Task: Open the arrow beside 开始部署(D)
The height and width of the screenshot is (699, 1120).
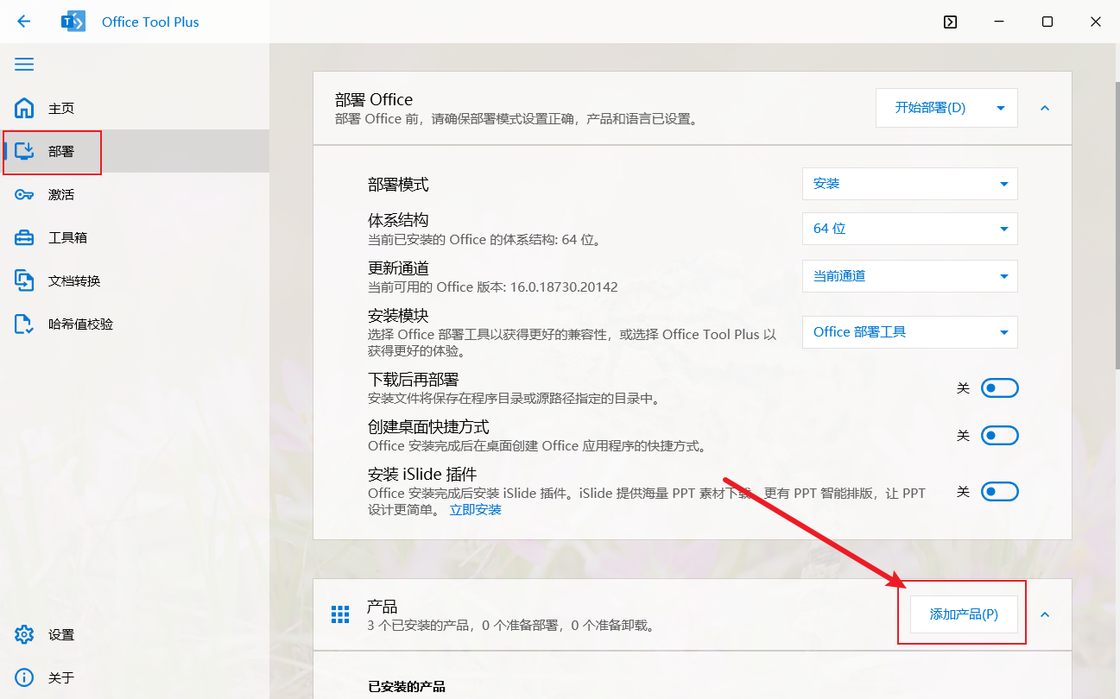Action: [1001, 108]
